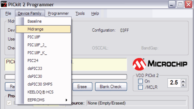Decrease VDD voltage with down arrow
This screenshot has width=194, height=109.
183,85
